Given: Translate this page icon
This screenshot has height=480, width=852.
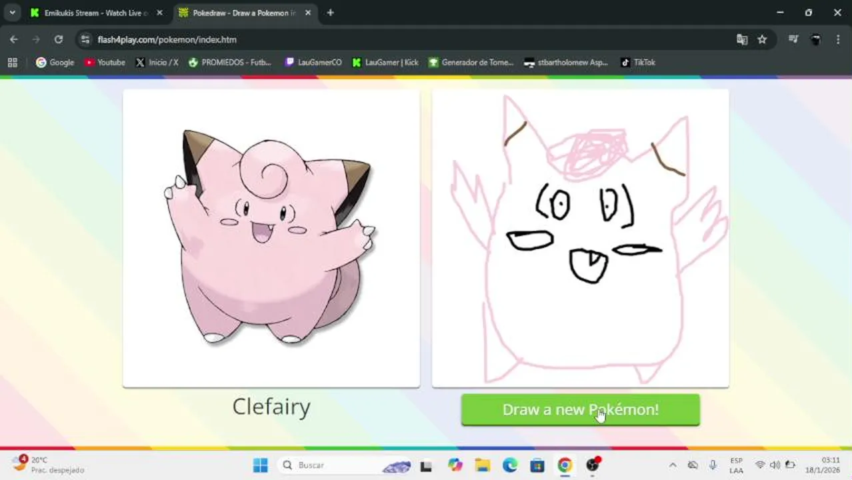Looking at the screenshot, I should [x=742, y=39].
